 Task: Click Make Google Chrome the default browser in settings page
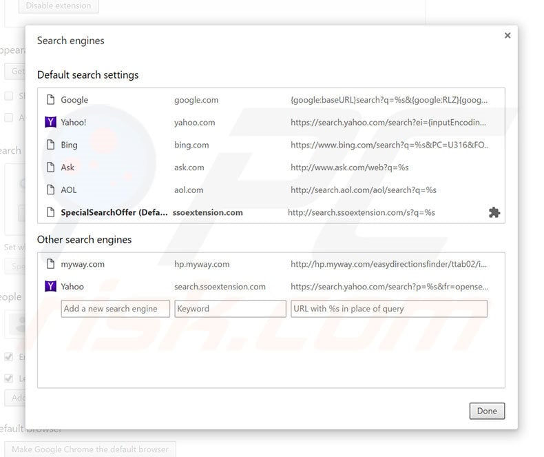(x=90, y=449)
